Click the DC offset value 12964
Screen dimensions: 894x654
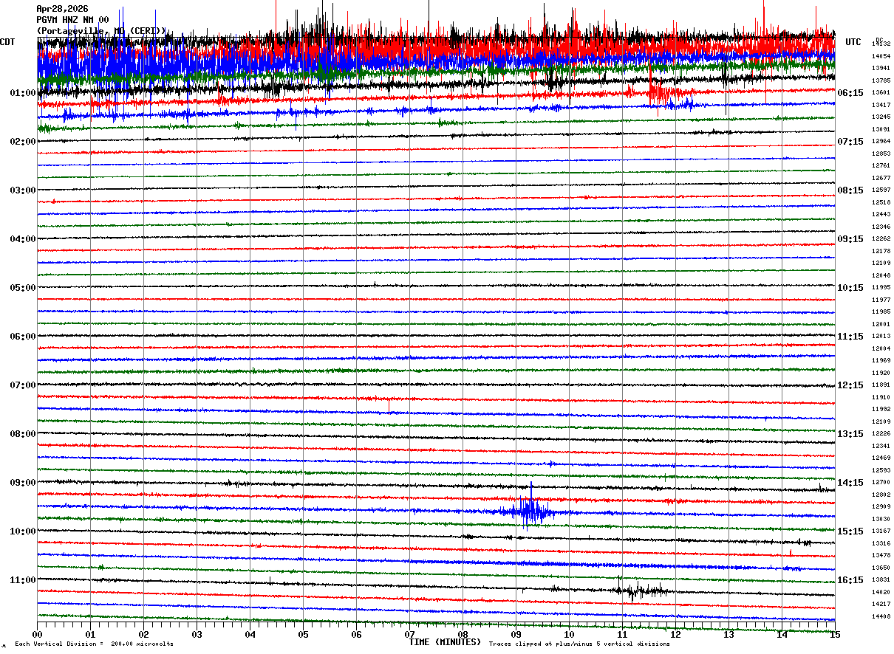[x=881, y=142]
